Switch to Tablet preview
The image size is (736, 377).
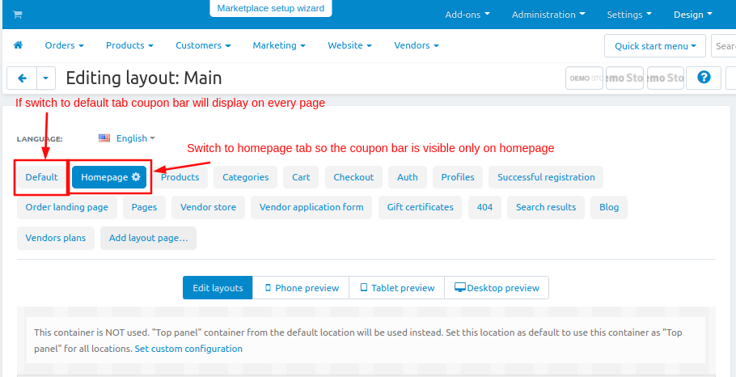tap(396, 288)
